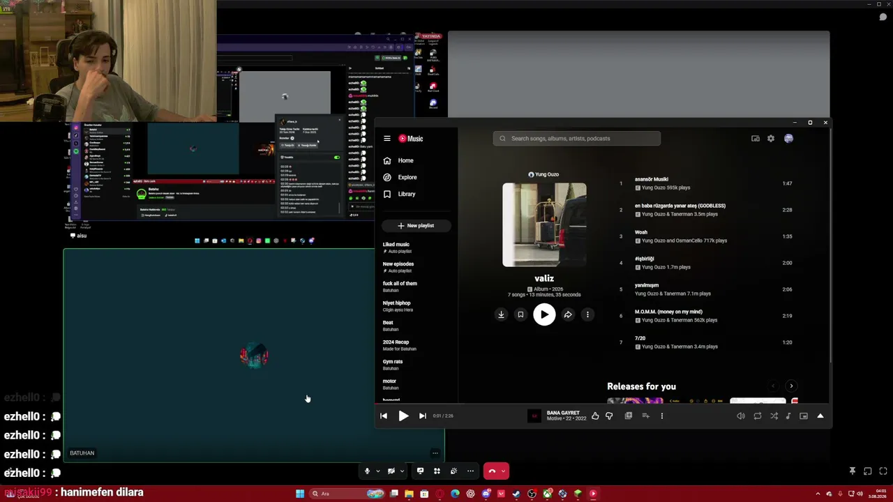This screenshot has width=893, height=502.
Task: Skip to previous track in player bar
Action: [384, 416]
